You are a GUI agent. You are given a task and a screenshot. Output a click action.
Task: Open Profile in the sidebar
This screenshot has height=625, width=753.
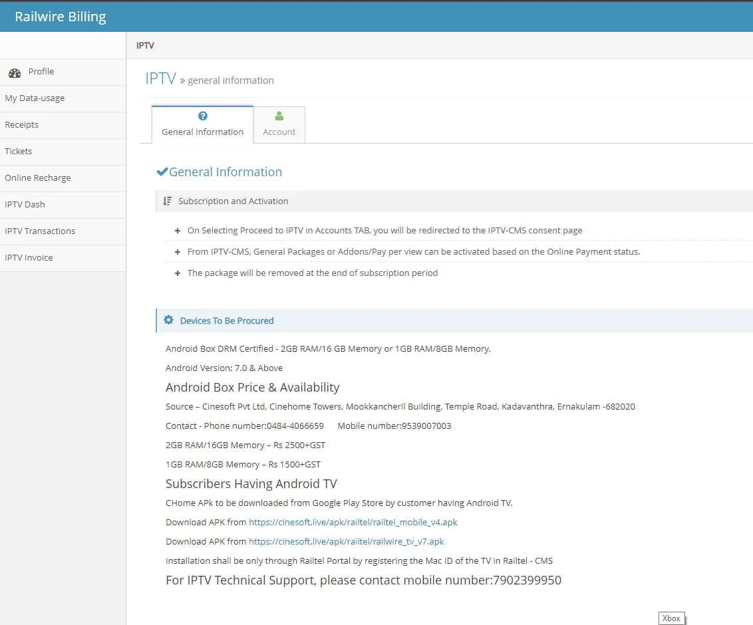click(x=63, y=72)
